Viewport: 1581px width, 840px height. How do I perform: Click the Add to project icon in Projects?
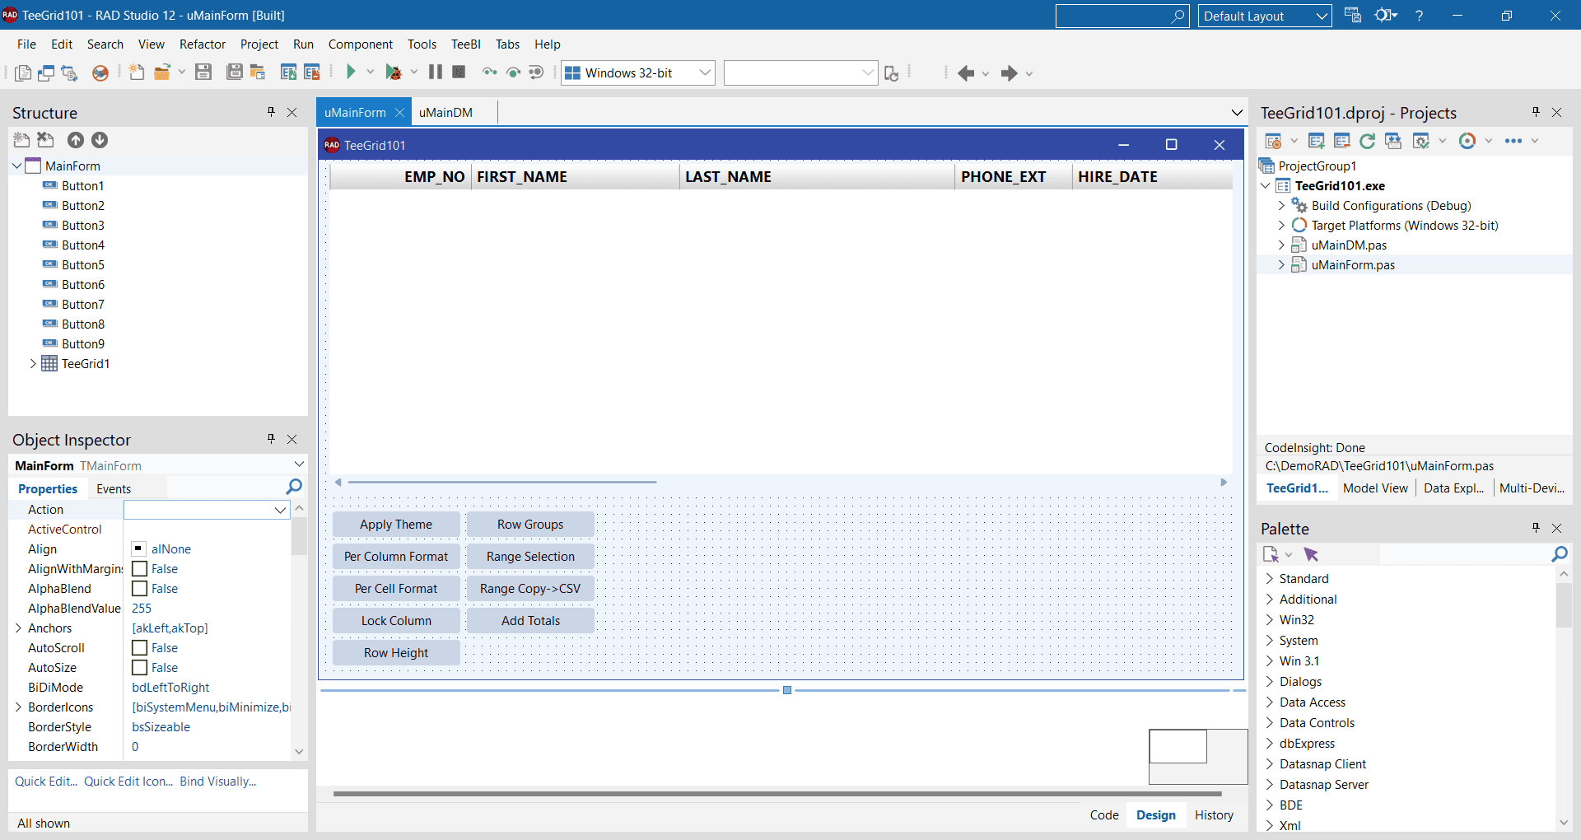(x=1316, y=141)
